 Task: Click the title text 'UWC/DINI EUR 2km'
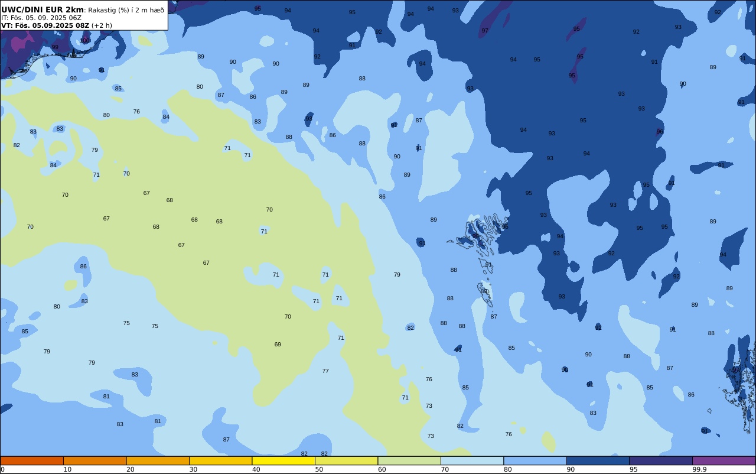43,10
